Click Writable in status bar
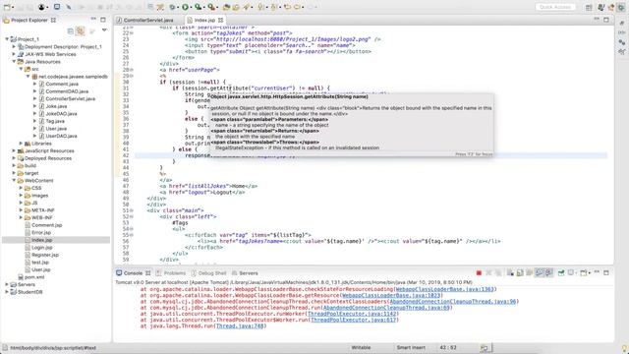629x354 pixels. tap(361, 347)
